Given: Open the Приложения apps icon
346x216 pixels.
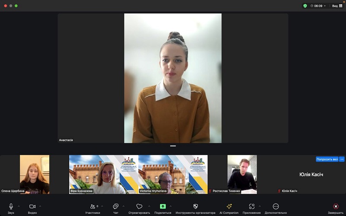Looking at the screenshot, I should (252, 207).
